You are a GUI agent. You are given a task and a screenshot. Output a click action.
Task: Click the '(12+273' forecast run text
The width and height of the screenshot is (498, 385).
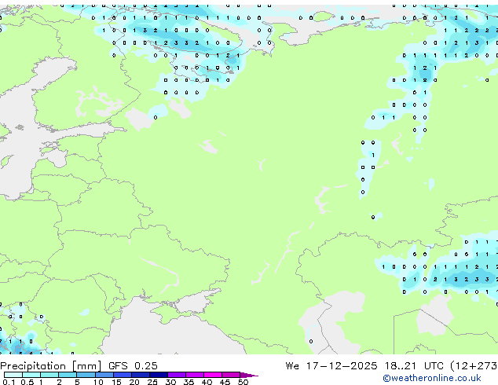tap(474, 366)
